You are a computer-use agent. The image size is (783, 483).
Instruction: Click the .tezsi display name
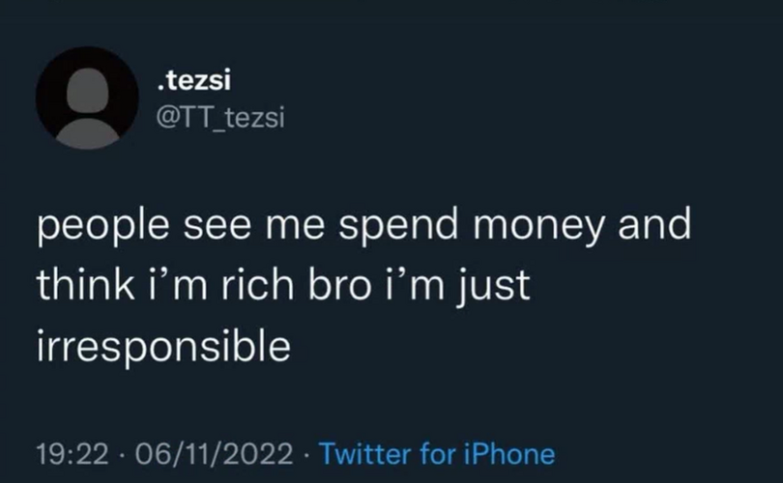pos(194,81)
